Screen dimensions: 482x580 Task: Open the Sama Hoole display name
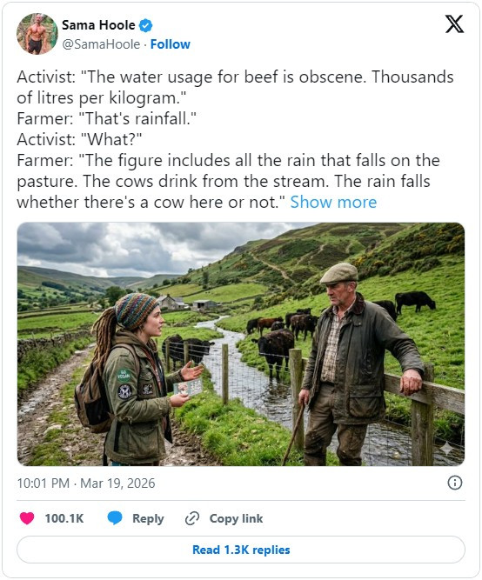98,25
